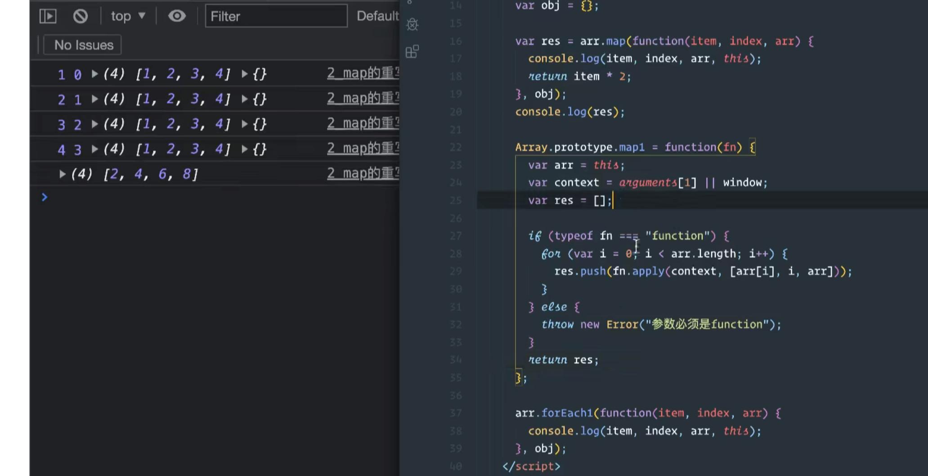928x476 pixels.
Task: Expand the array in row 3 2
Action: (x=95, y=124)
